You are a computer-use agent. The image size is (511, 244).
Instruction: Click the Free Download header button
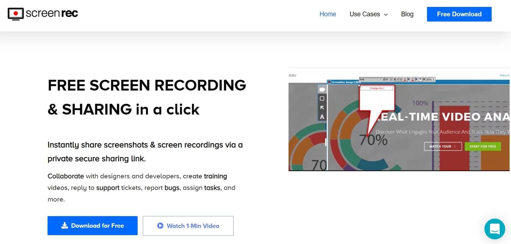[459, 14]
